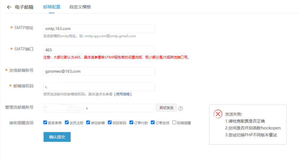
Task: Switch to the 邮箱配置 tab
Action: (52, 7)
